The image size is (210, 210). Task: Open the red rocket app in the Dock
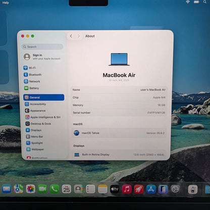tap(139, 189)
